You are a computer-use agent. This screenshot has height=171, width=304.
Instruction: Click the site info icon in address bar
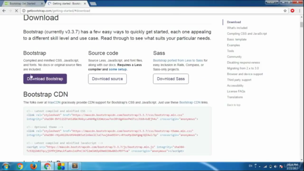[x=24, y=10]
